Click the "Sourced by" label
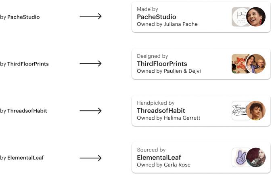Image resolution: width=272 pixels, height=175 pixels. point(151,150)
